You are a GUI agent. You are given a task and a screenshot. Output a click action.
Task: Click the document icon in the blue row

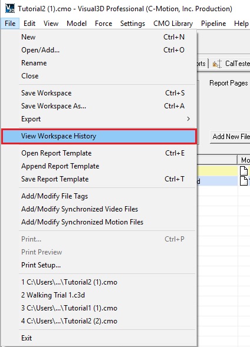click(244, 181)
